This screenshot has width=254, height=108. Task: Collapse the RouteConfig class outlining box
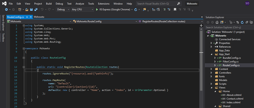(24, 58)
